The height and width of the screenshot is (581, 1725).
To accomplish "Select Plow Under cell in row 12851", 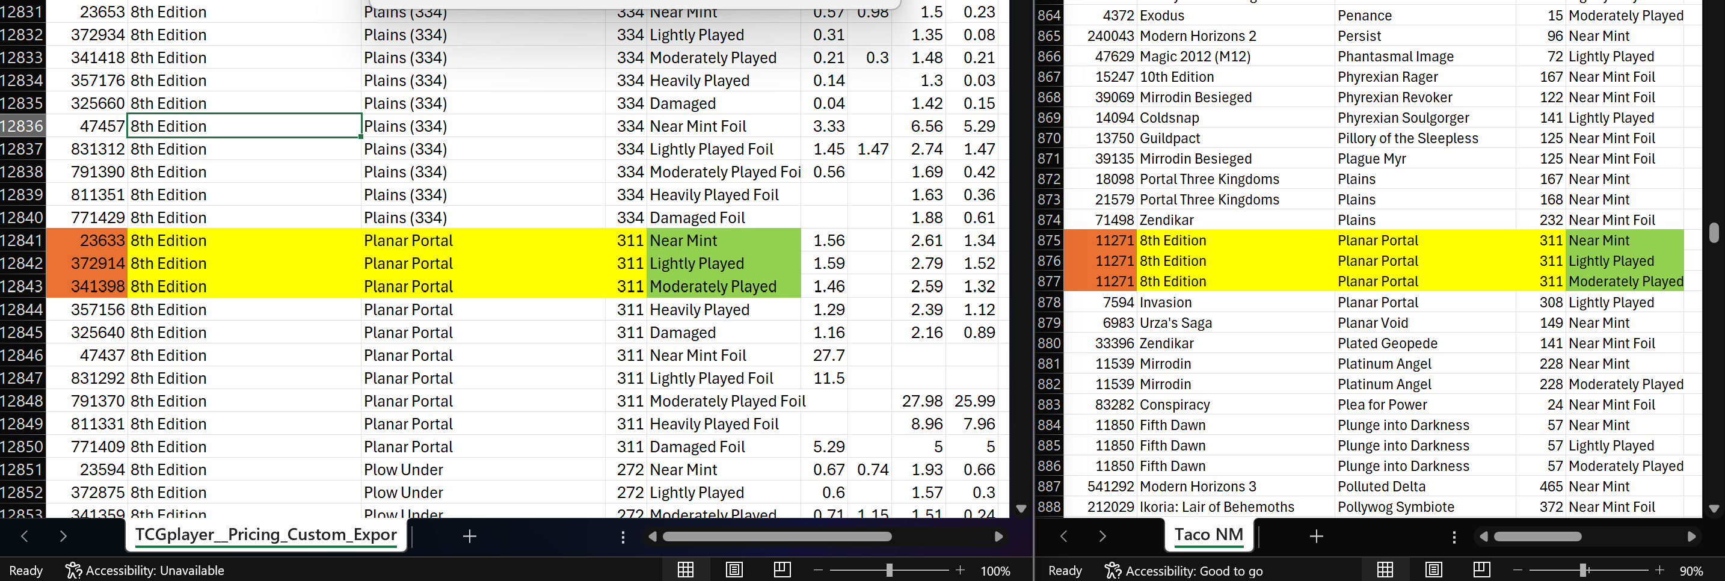I will (x=483, y=469).
